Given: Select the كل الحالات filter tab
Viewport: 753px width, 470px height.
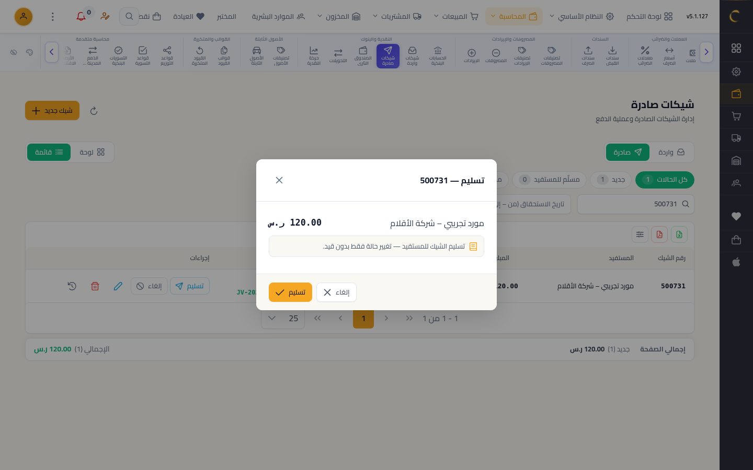Looking at the screenshot, I should coord(665,180).
